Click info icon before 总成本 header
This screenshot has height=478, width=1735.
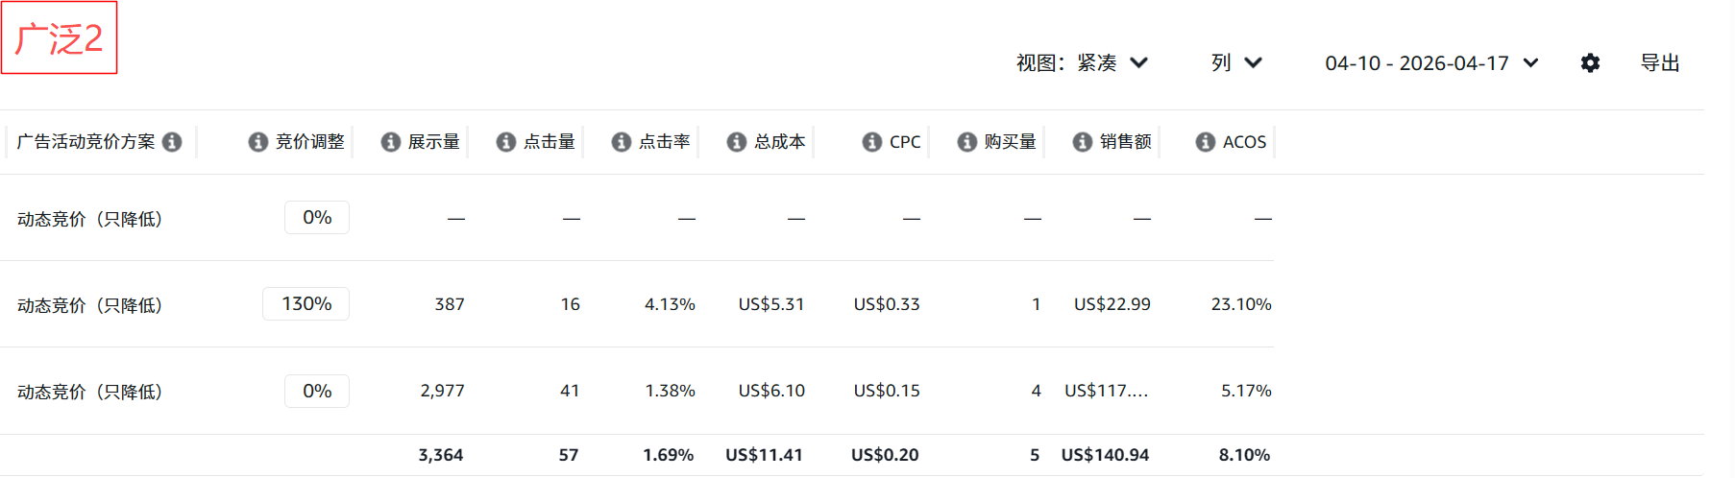pos(736,142)
